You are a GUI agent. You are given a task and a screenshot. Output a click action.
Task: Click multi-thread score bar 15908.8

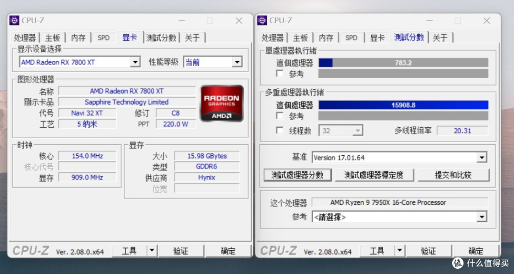tap(404, 105)
